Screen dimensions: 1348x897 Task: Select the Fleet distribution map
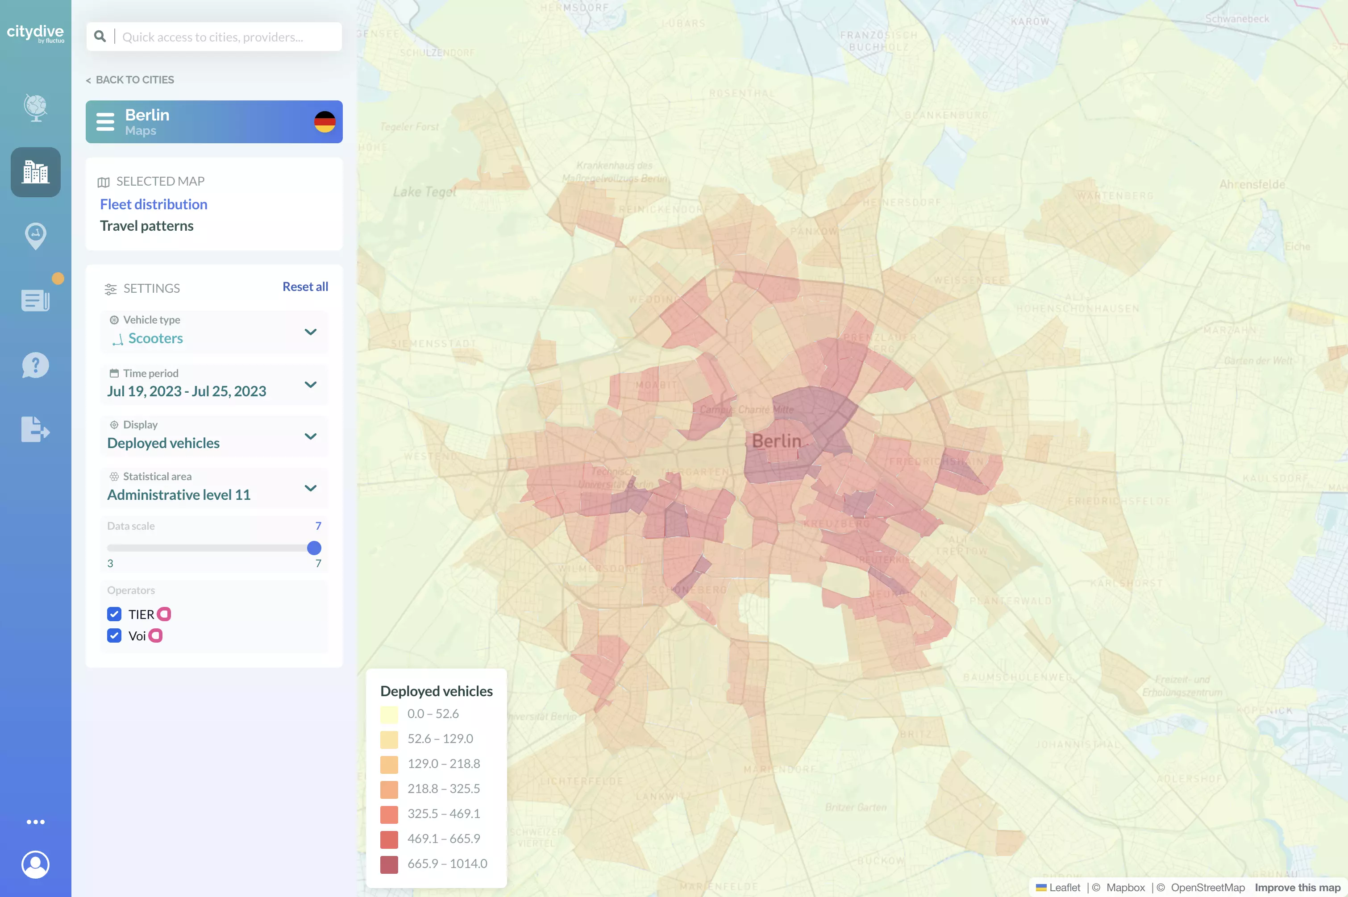coord(154,204)
